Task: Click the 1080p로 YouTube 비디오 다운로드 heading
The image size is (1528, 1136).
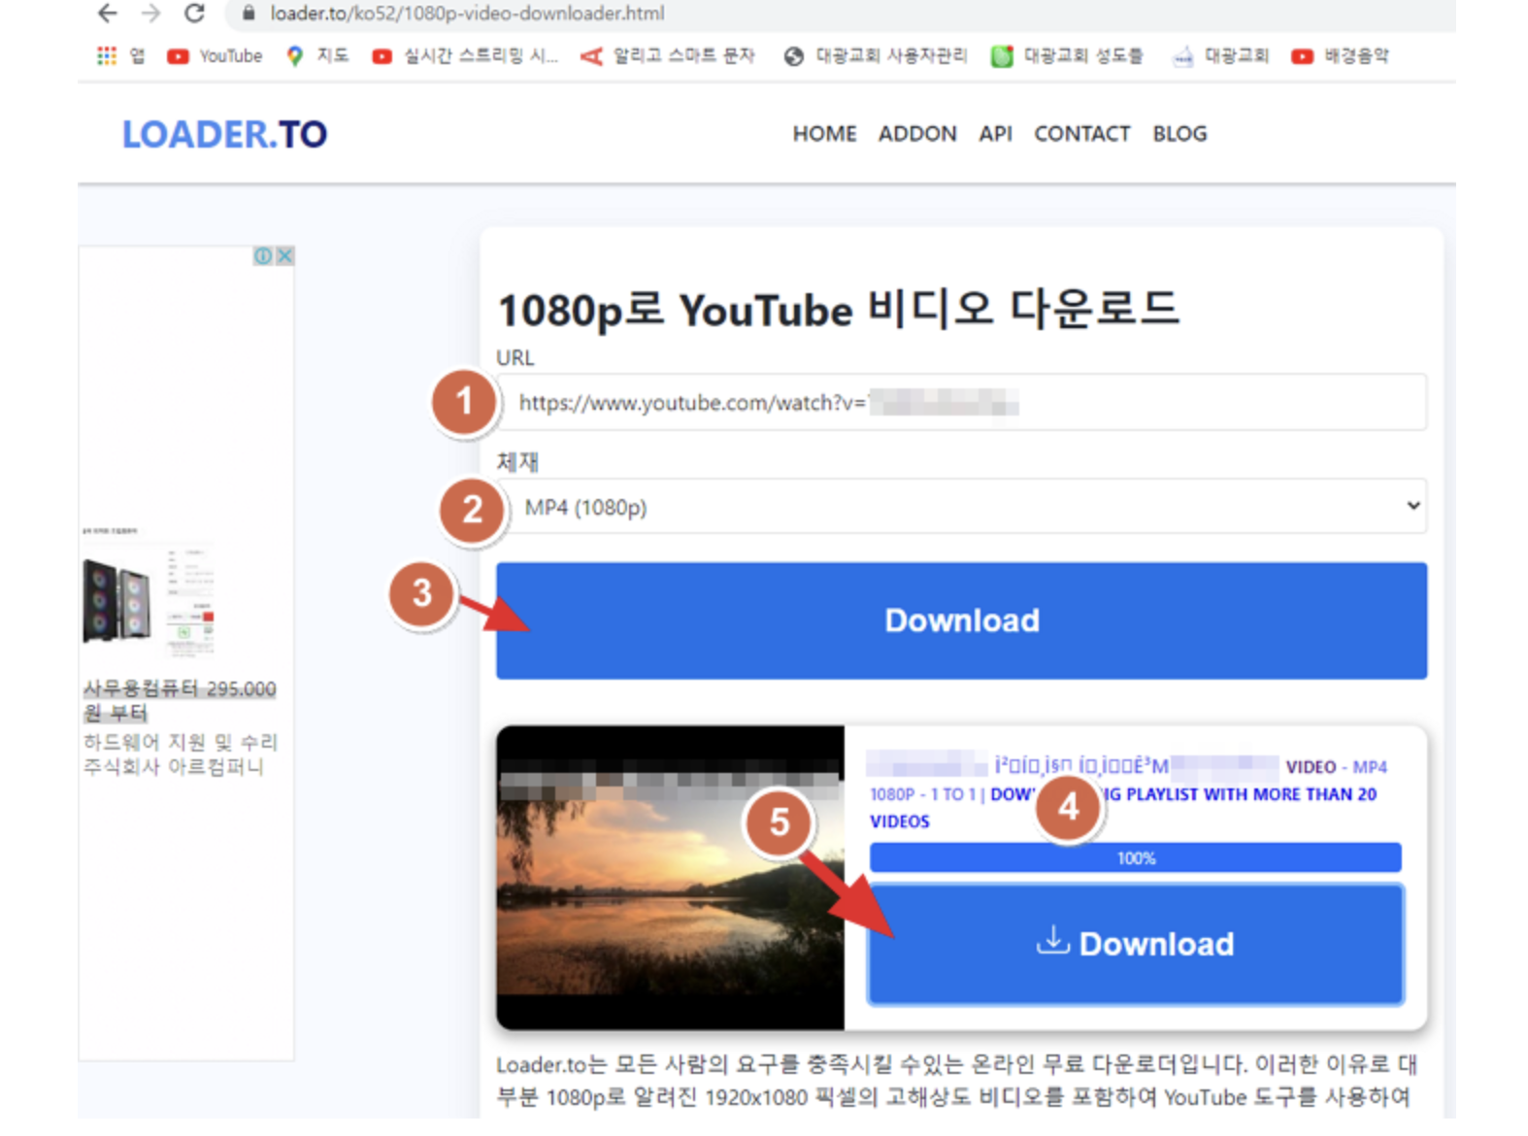Action: 838,310
